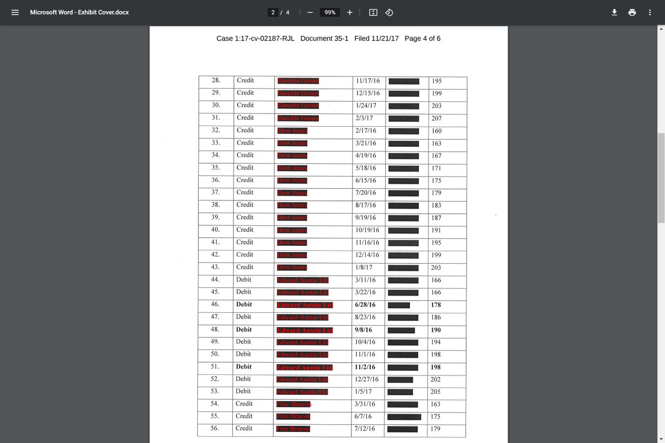665x443 pixels.
Task: Click the date 12/14/16 cell
Action: coord(367,255)
